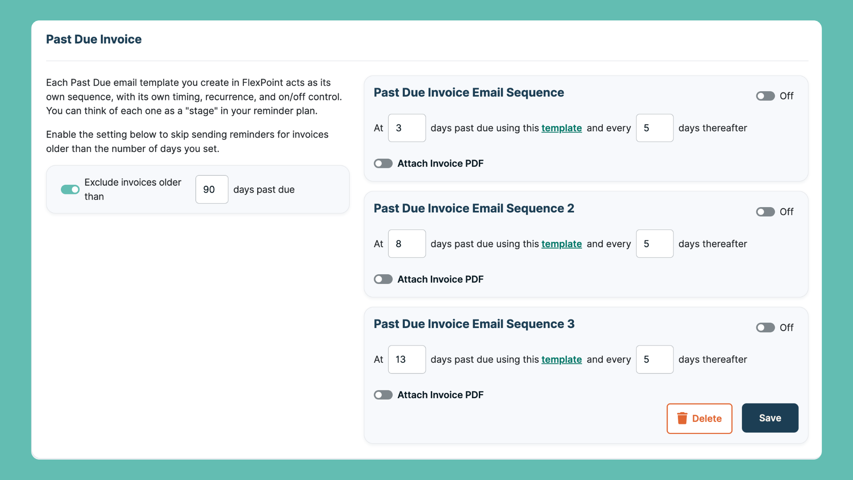Open the template link in Sequence 2
This screenshot has width=853, height=480.
point(561,244)
